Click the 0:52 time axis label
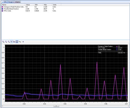This screenshot has width=130, height=108. tap(24, 104)
